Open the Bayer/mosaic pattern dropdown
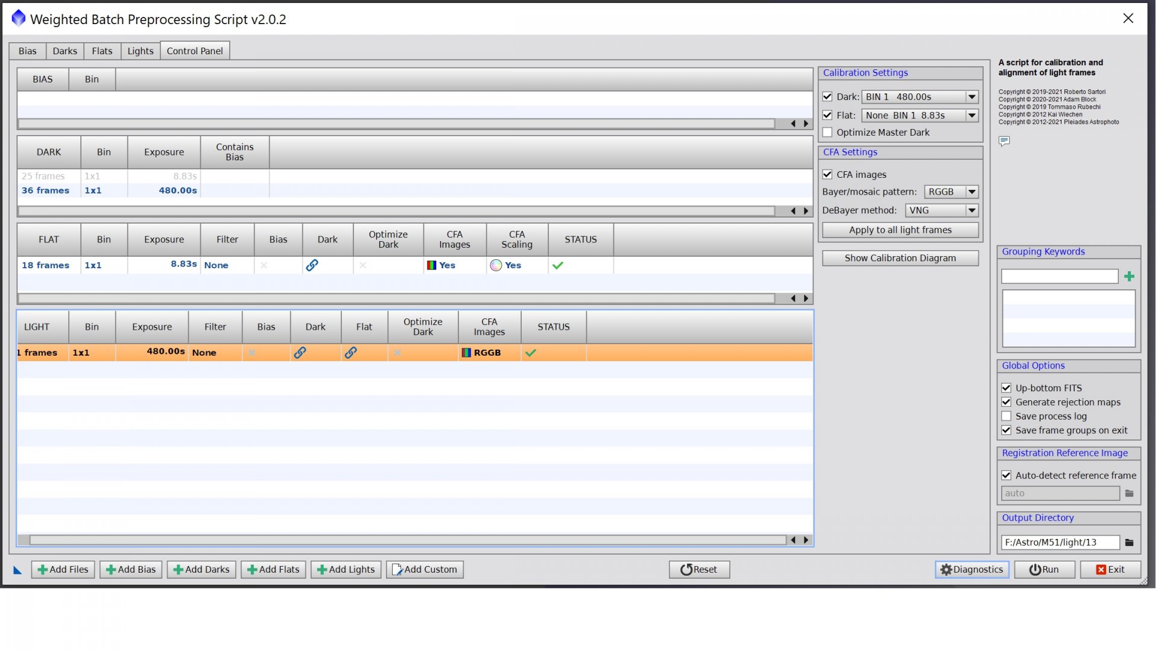 coord(951,192)
